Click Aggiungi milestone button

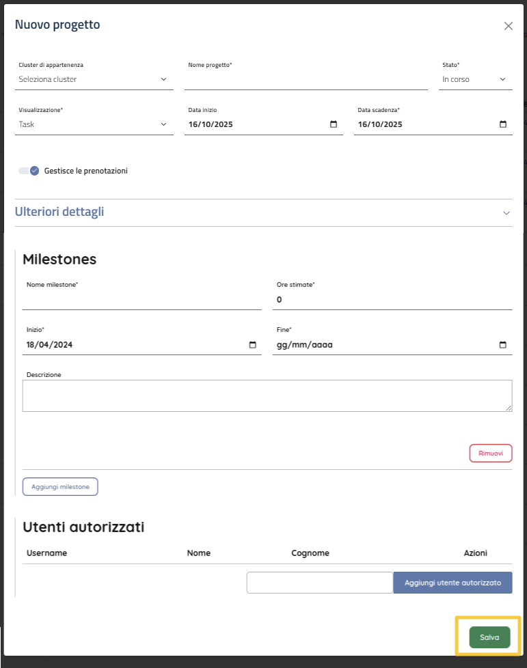pyautogui.click(x=60, y=486)
